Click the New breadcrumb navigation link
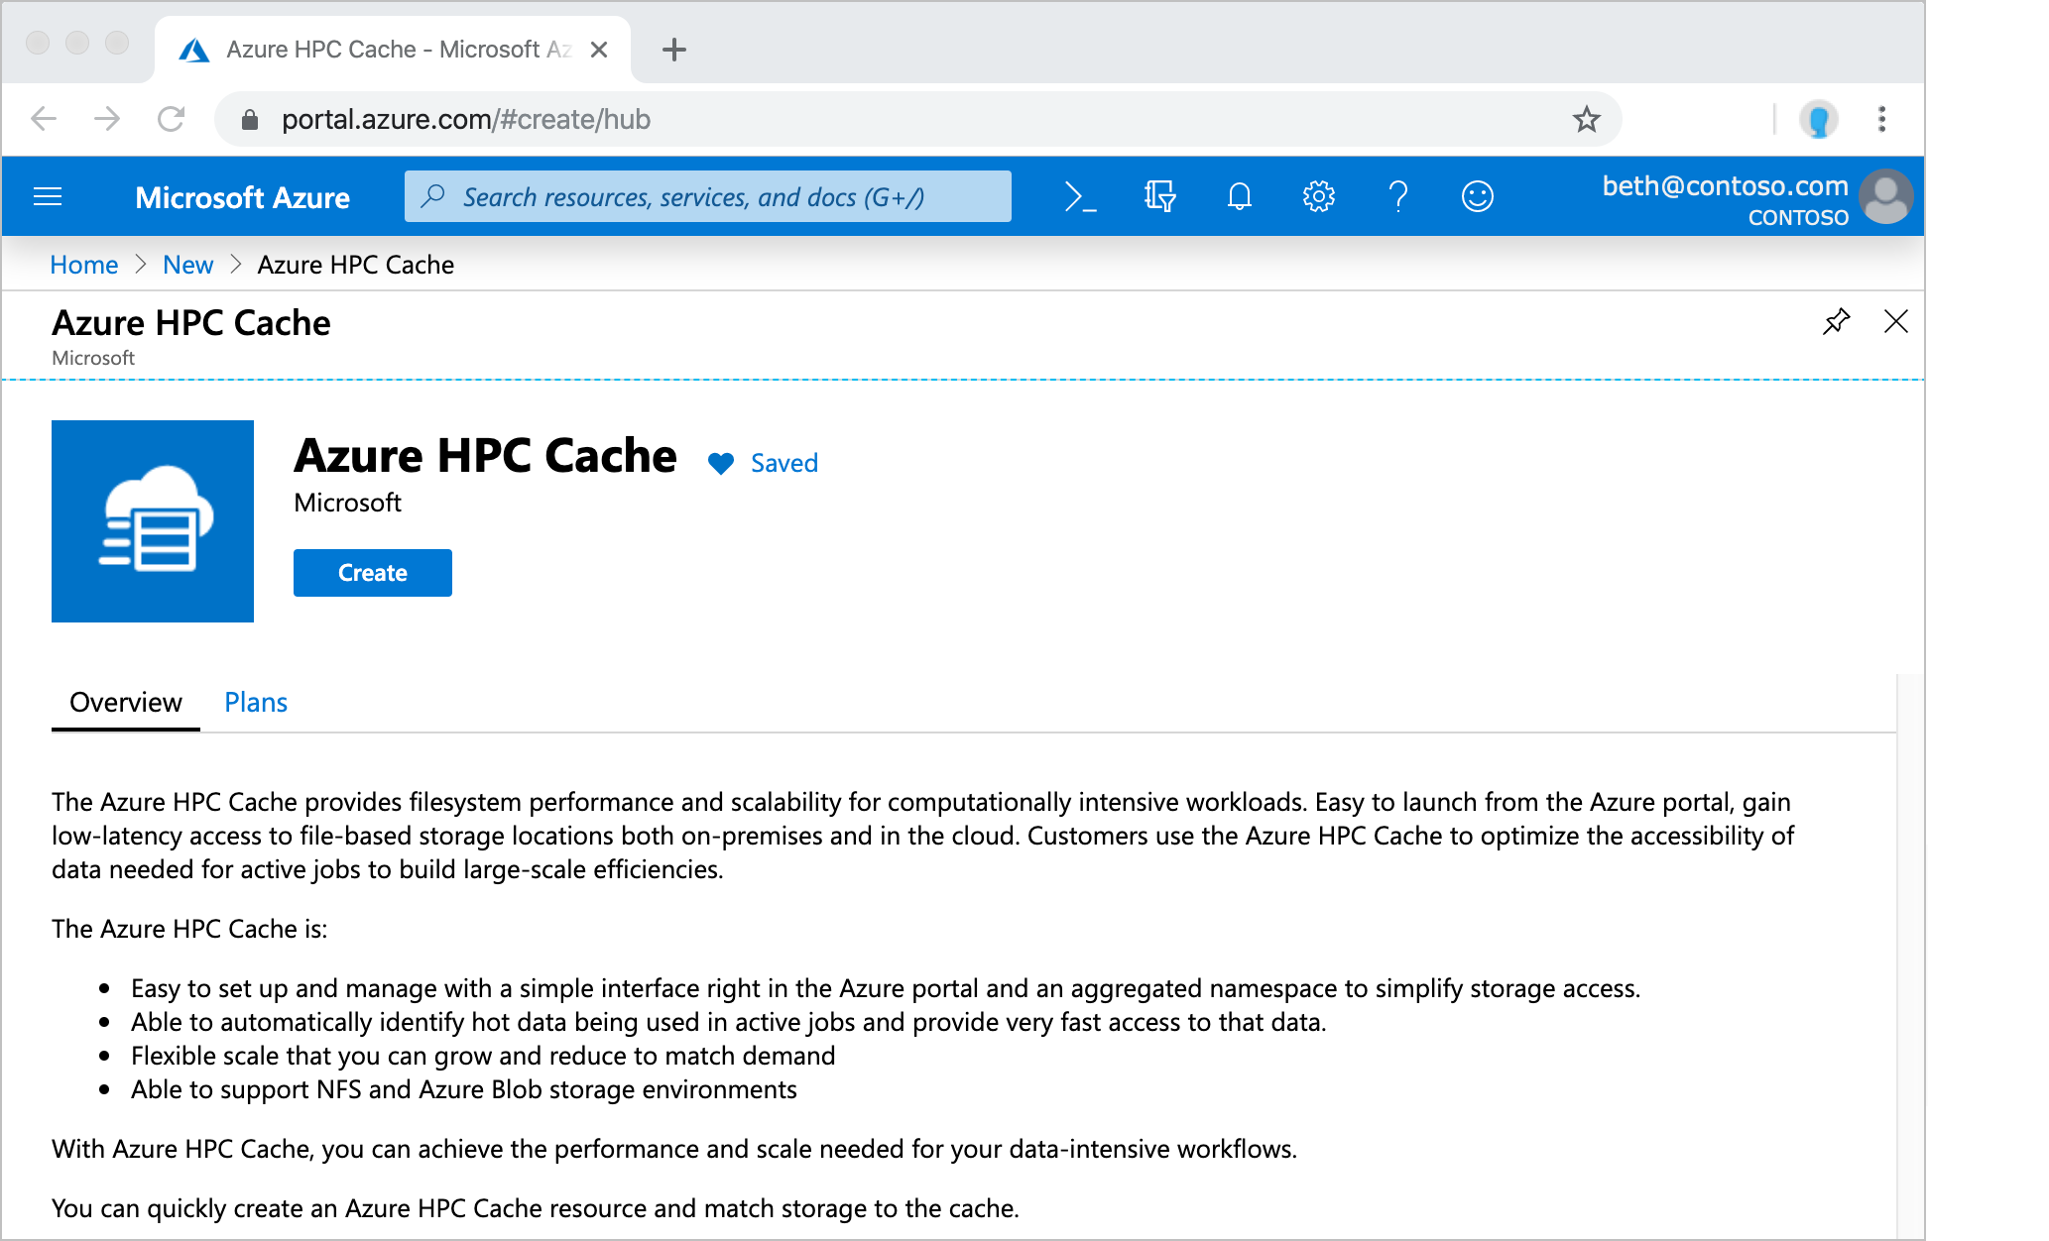2049x1241 pixels. coord(185,264)
